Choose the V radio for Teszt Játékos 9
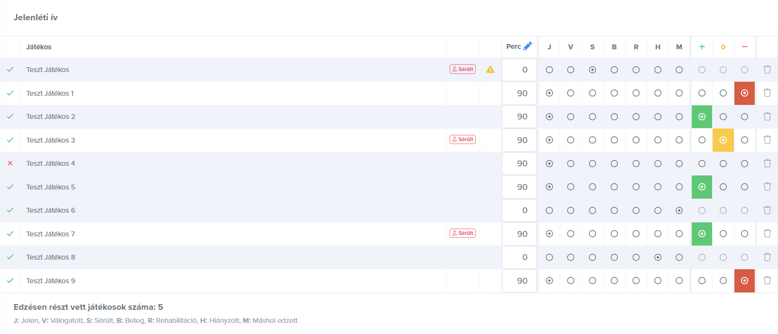The image size is (778, 334). coord(571,280)
